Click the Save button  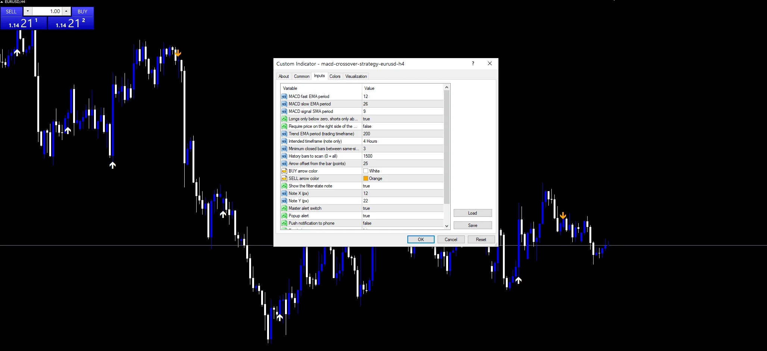click(473, 225)
